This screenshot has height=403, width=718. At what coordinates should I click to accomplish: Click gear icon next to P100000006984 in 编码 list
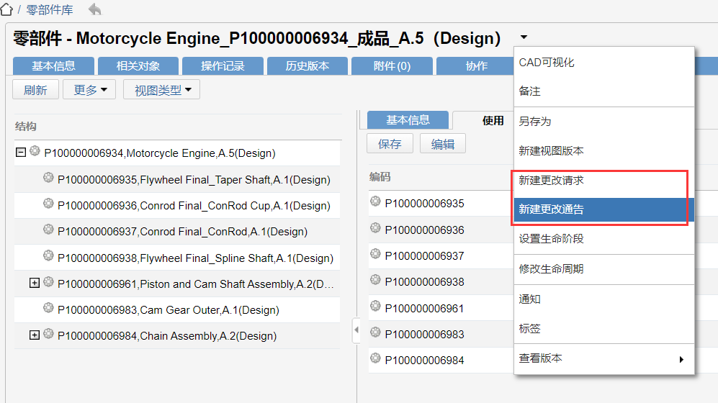point(375,358)
